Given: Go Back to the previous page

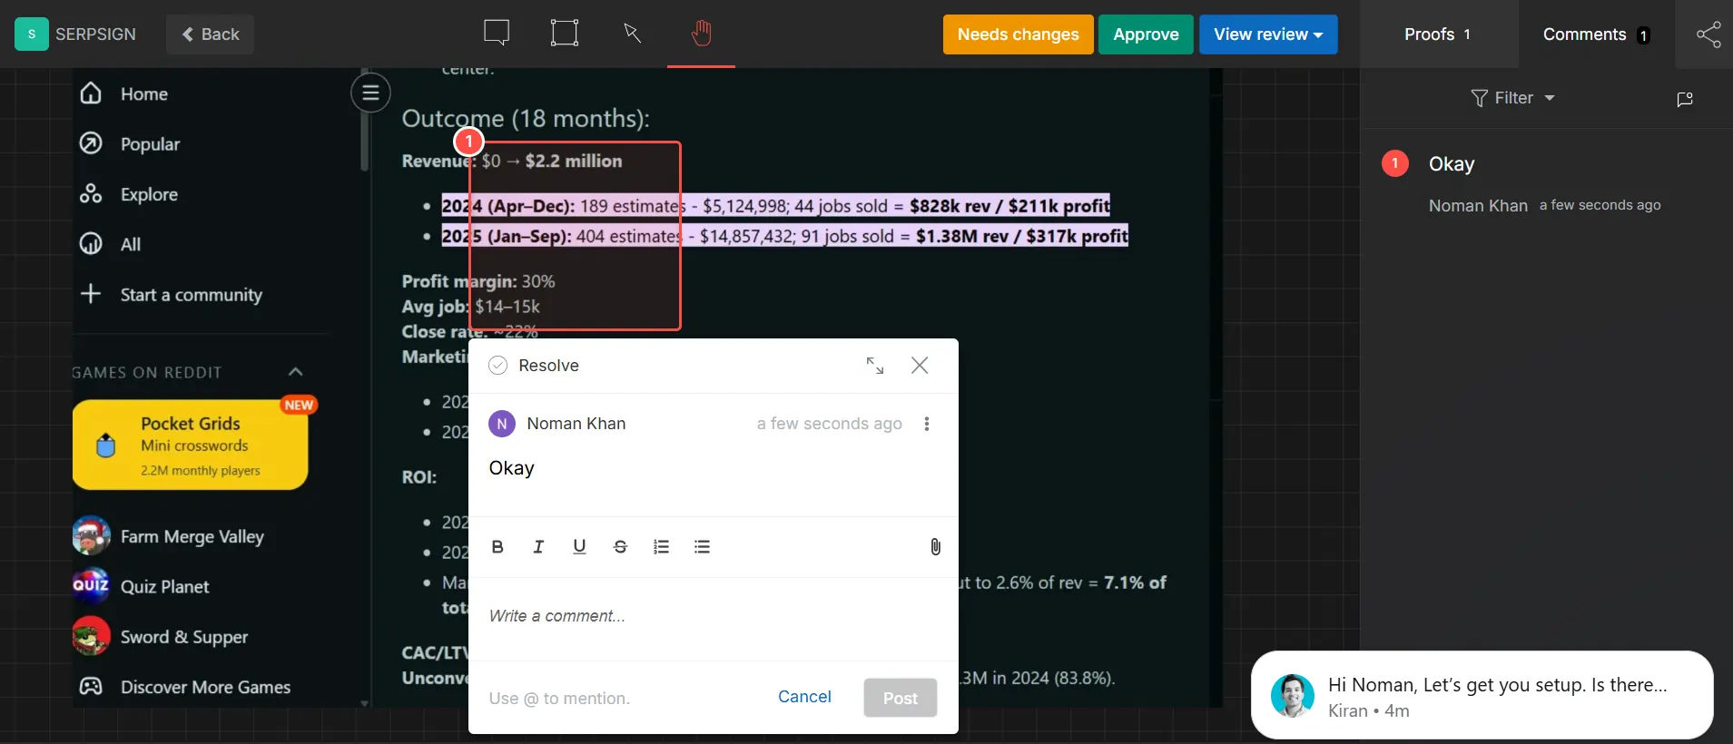Looking at the screenshot, I should [210, 34].
